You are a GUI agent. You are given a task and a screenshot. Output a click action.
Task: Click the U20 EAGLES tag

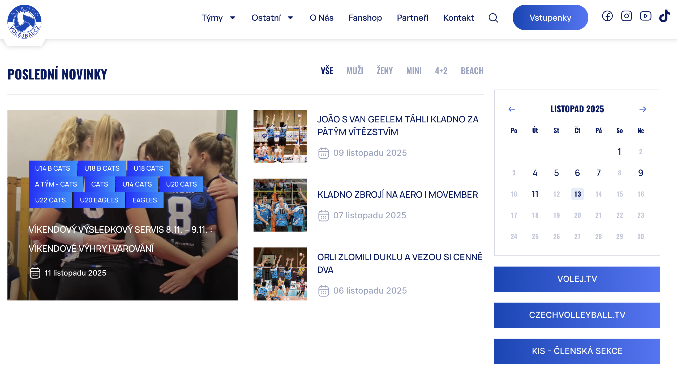[x=99, y=200]
